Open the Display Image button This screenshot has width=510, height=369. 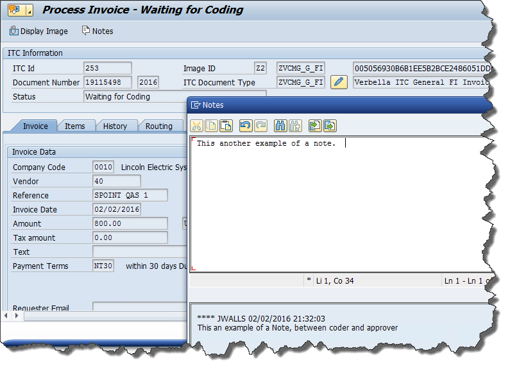click(x=38, y=31)
